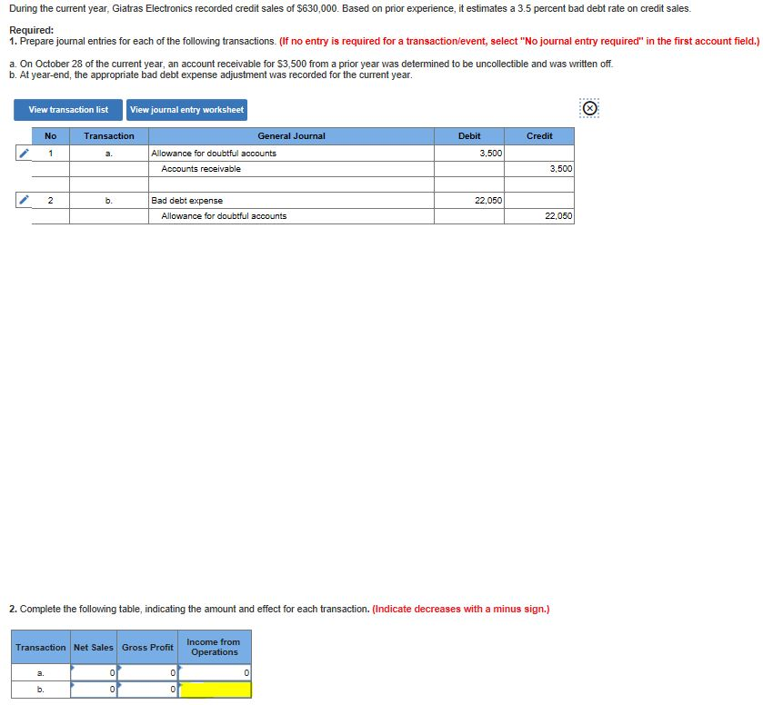Click the Net Sales cell for transaction a
This screenshot has height=705, width=763.
pyautogui.click(x=95, y=672)
